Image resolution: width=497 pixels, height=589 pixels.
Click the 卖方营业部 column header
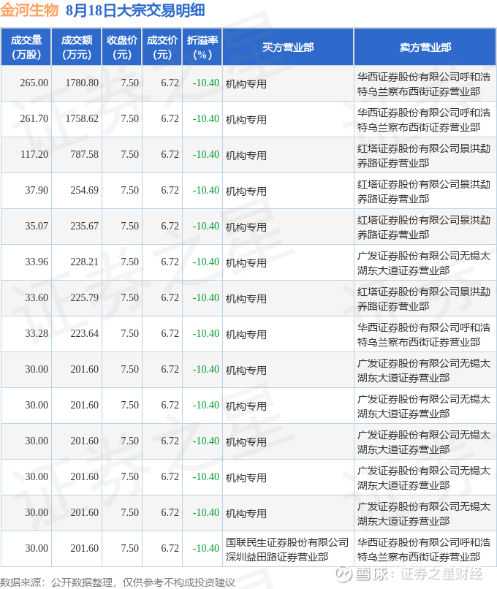tap(425, 47)
